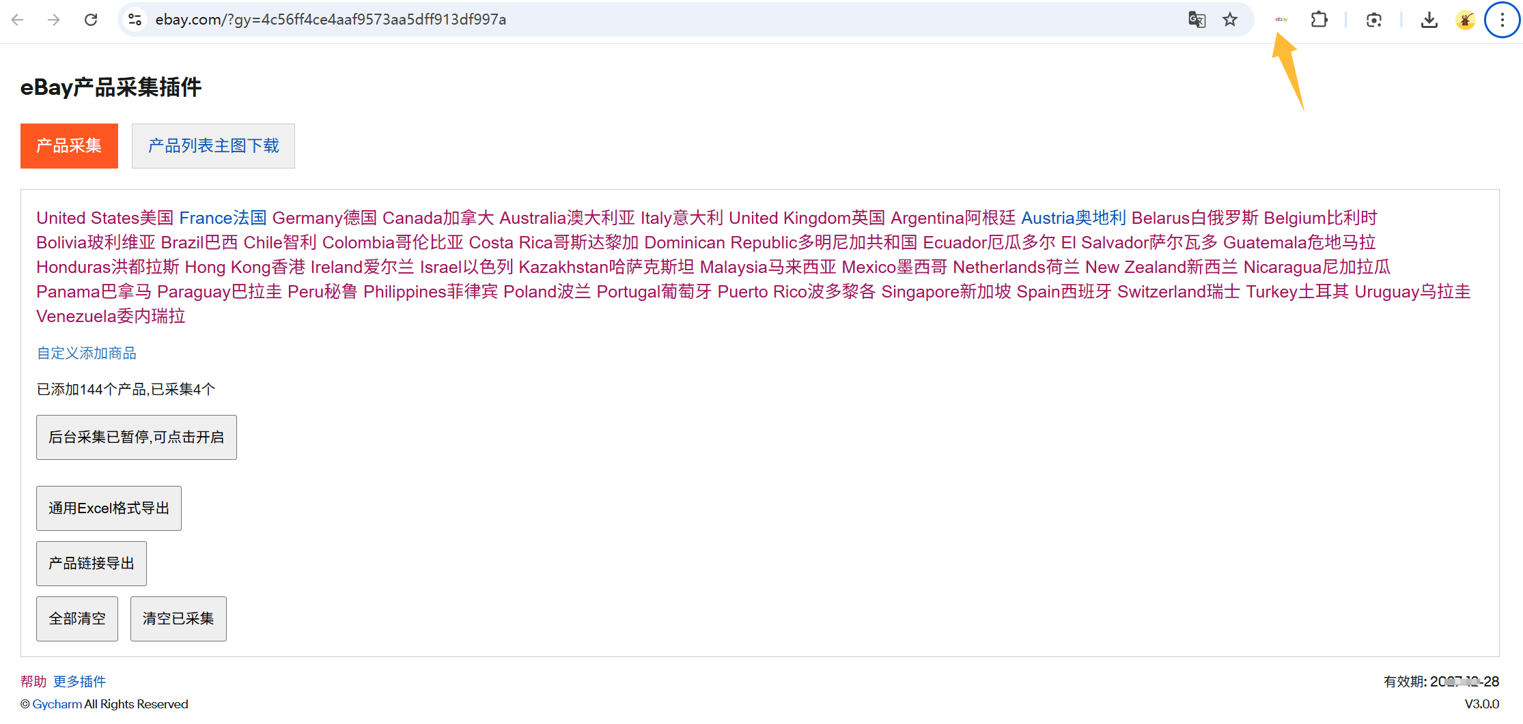View site information icon in address bar
Viewport: 1523px width, 724px height.
point(135,20)
